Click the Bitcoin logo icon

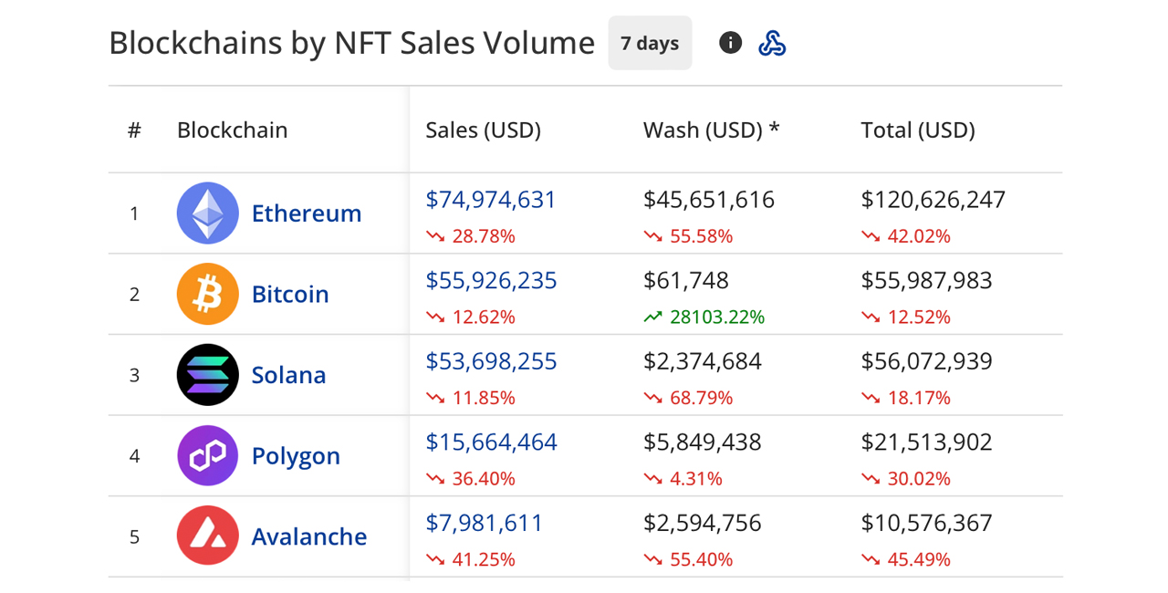(207, 294)
